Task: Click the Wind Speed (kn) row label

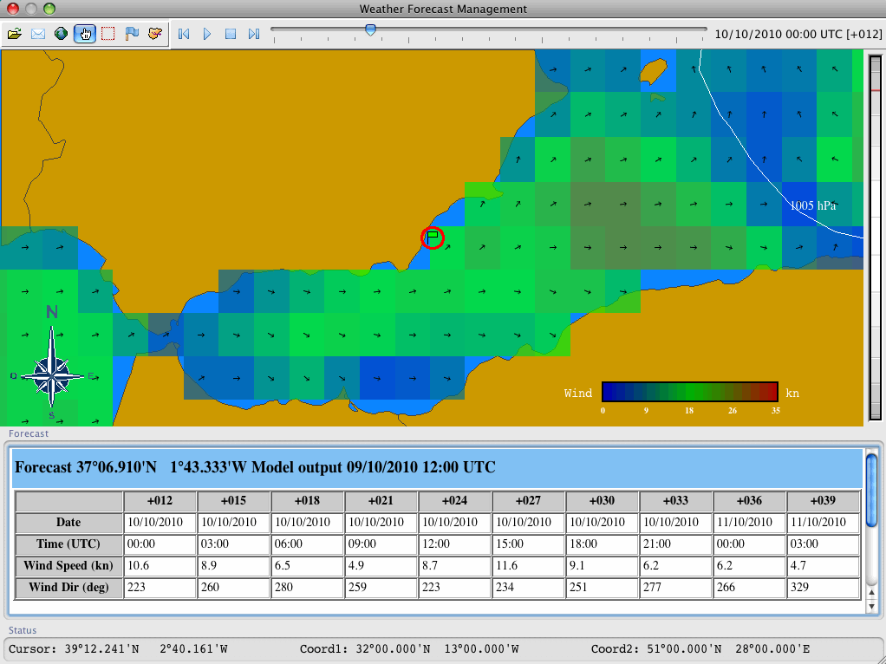Action: click(69, 566)
